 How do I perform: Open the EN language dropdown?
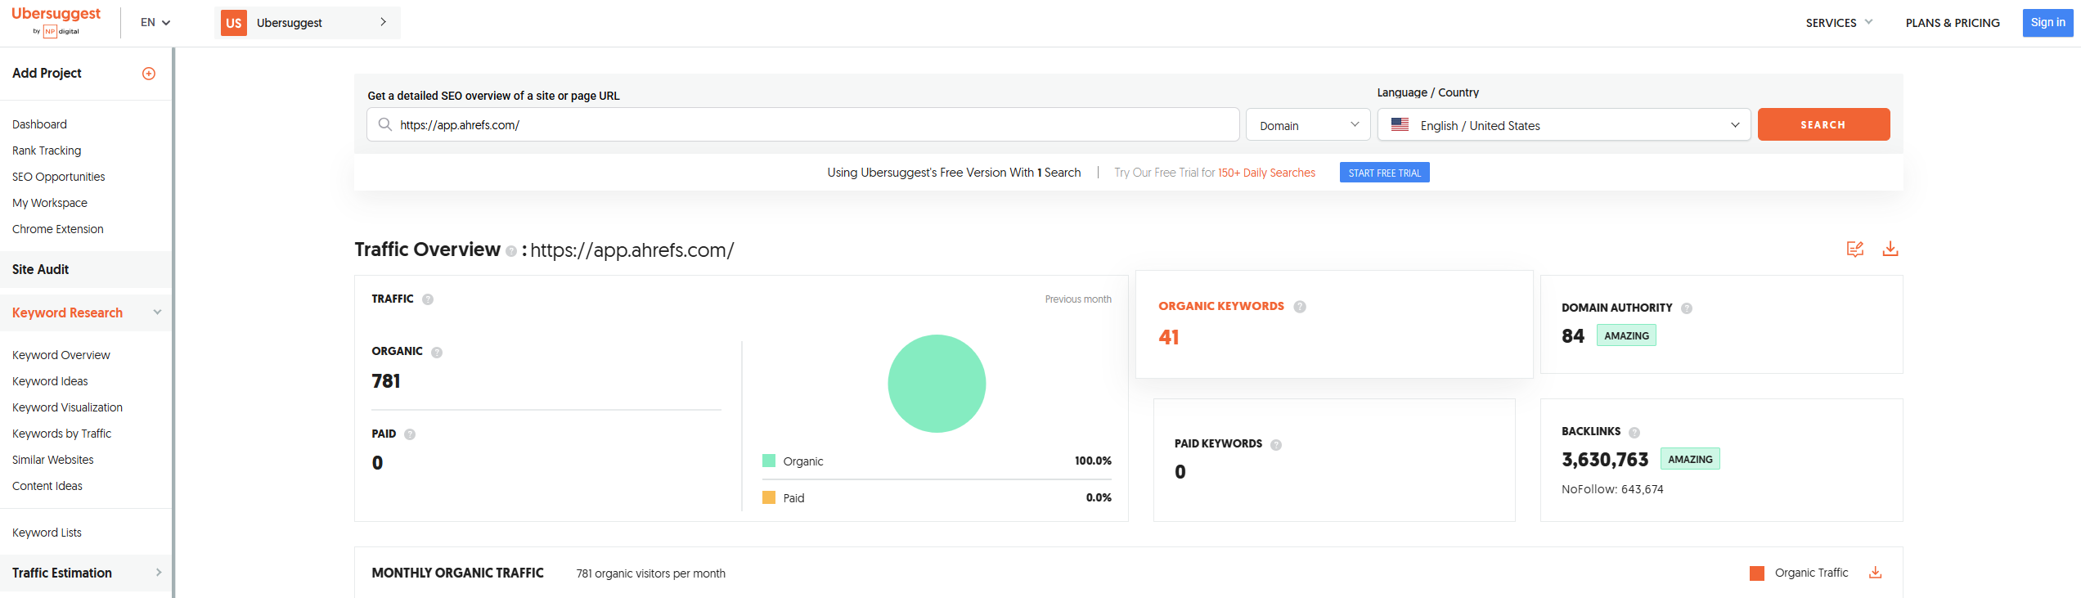[155, 23]
